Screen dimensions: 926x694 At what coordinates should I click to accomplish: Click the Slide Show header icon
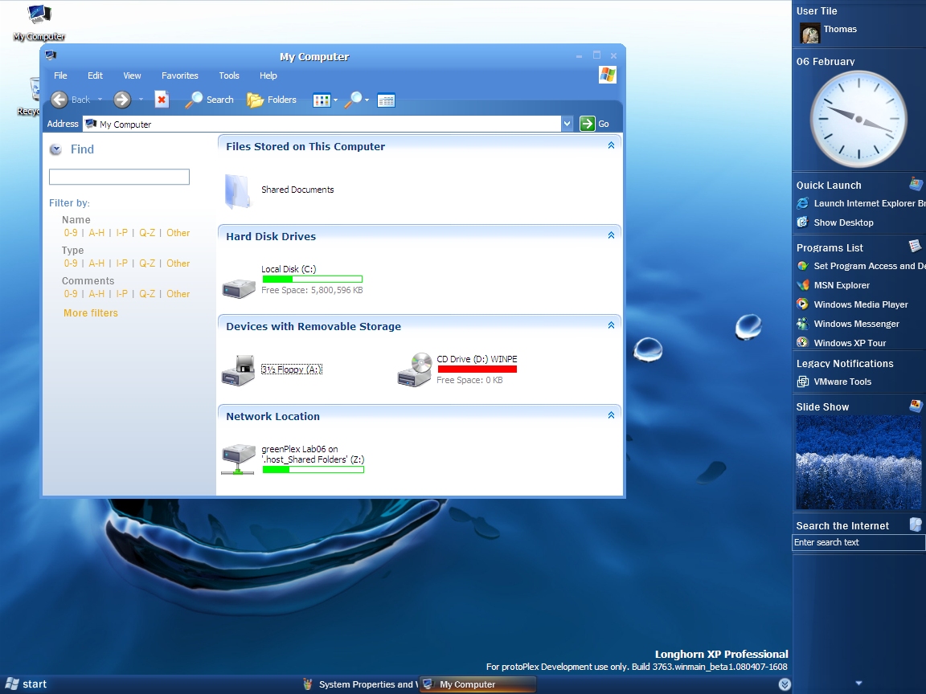[916, 406]
